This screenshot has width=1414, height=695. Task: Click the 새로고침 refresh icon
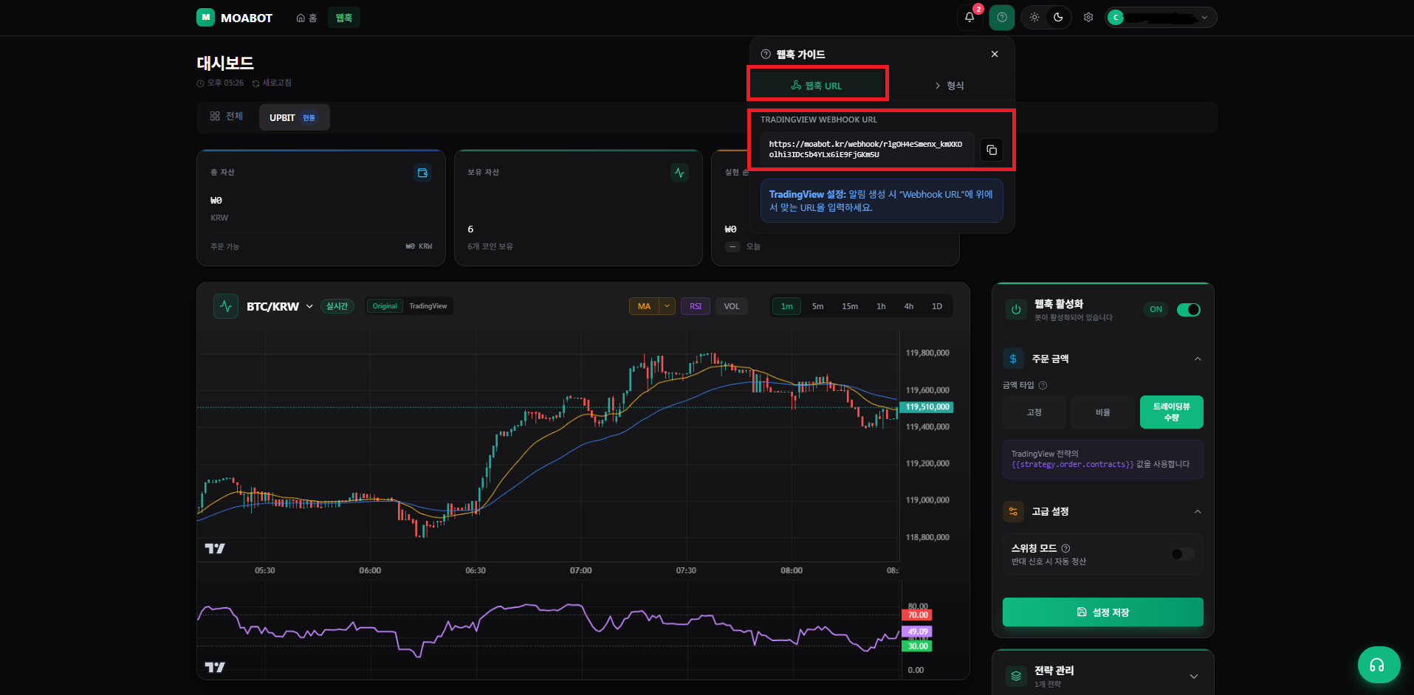click(x=255, y=83)
